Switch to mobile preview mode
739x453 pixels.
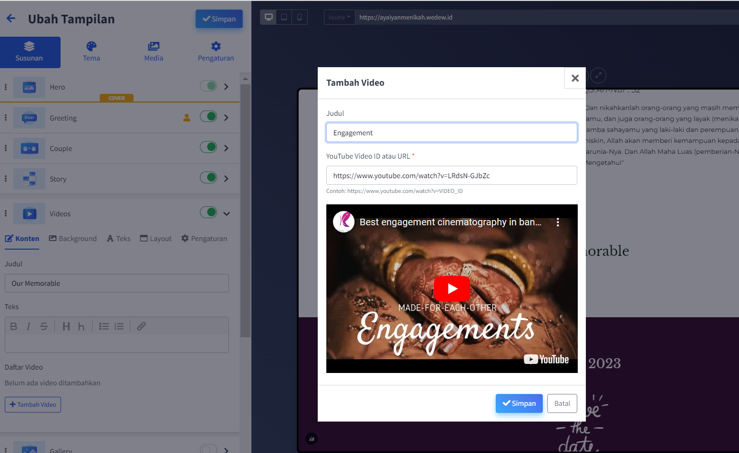(300, 17)
